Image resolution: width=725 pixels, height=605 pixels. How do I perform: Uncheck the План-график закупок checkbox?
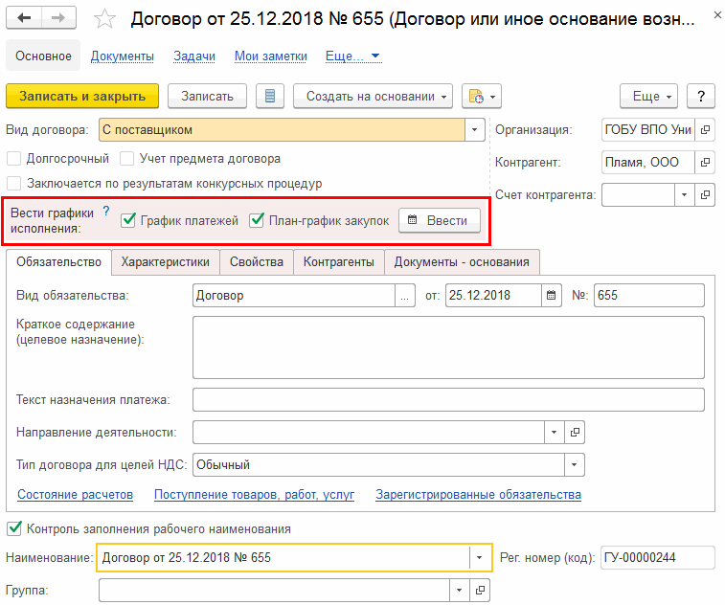click(x=257, y=220)
